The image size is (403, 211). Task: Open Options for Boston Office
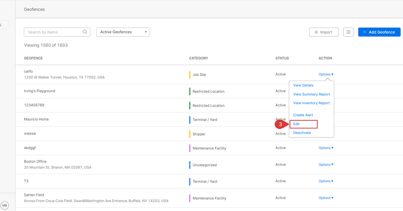(326, 164)
